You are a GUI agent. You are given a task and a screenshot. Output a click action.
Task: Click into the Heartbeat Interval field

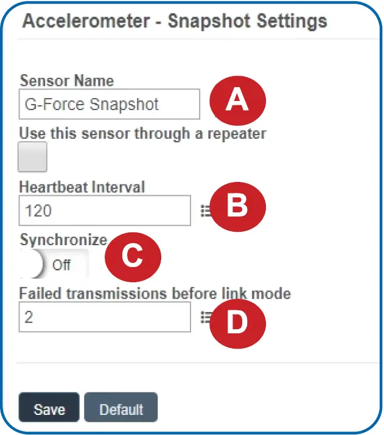(x=105, y=211)
